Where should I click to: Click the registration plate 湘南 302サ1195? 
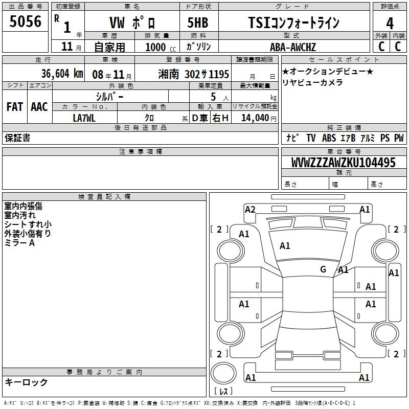click(190, 74)
